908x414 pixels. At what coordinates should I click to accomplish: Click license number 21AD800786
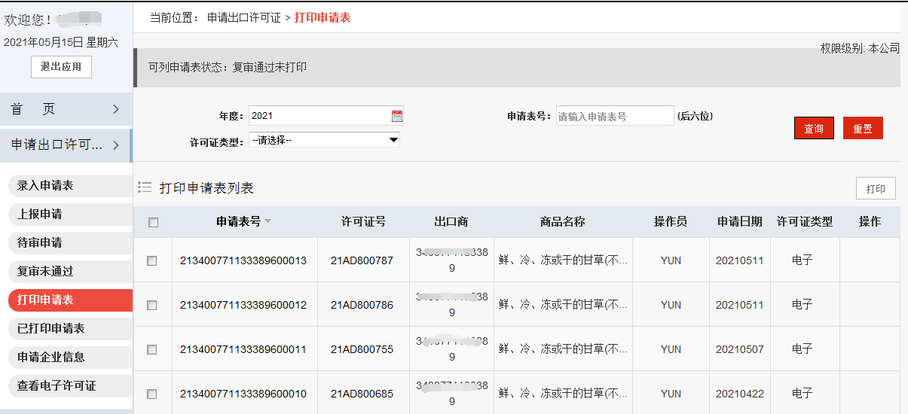tap(362, 305)
